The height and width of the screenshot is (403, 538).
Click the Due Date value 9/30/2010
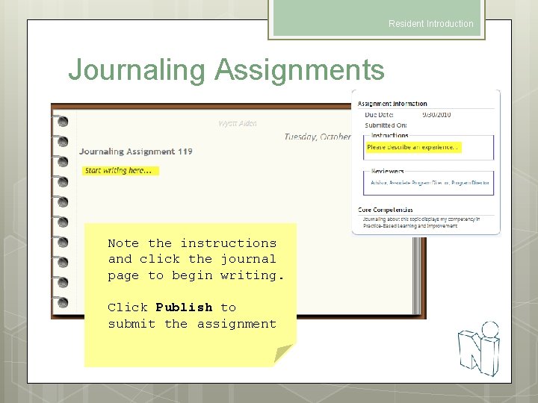coord(436,115)
